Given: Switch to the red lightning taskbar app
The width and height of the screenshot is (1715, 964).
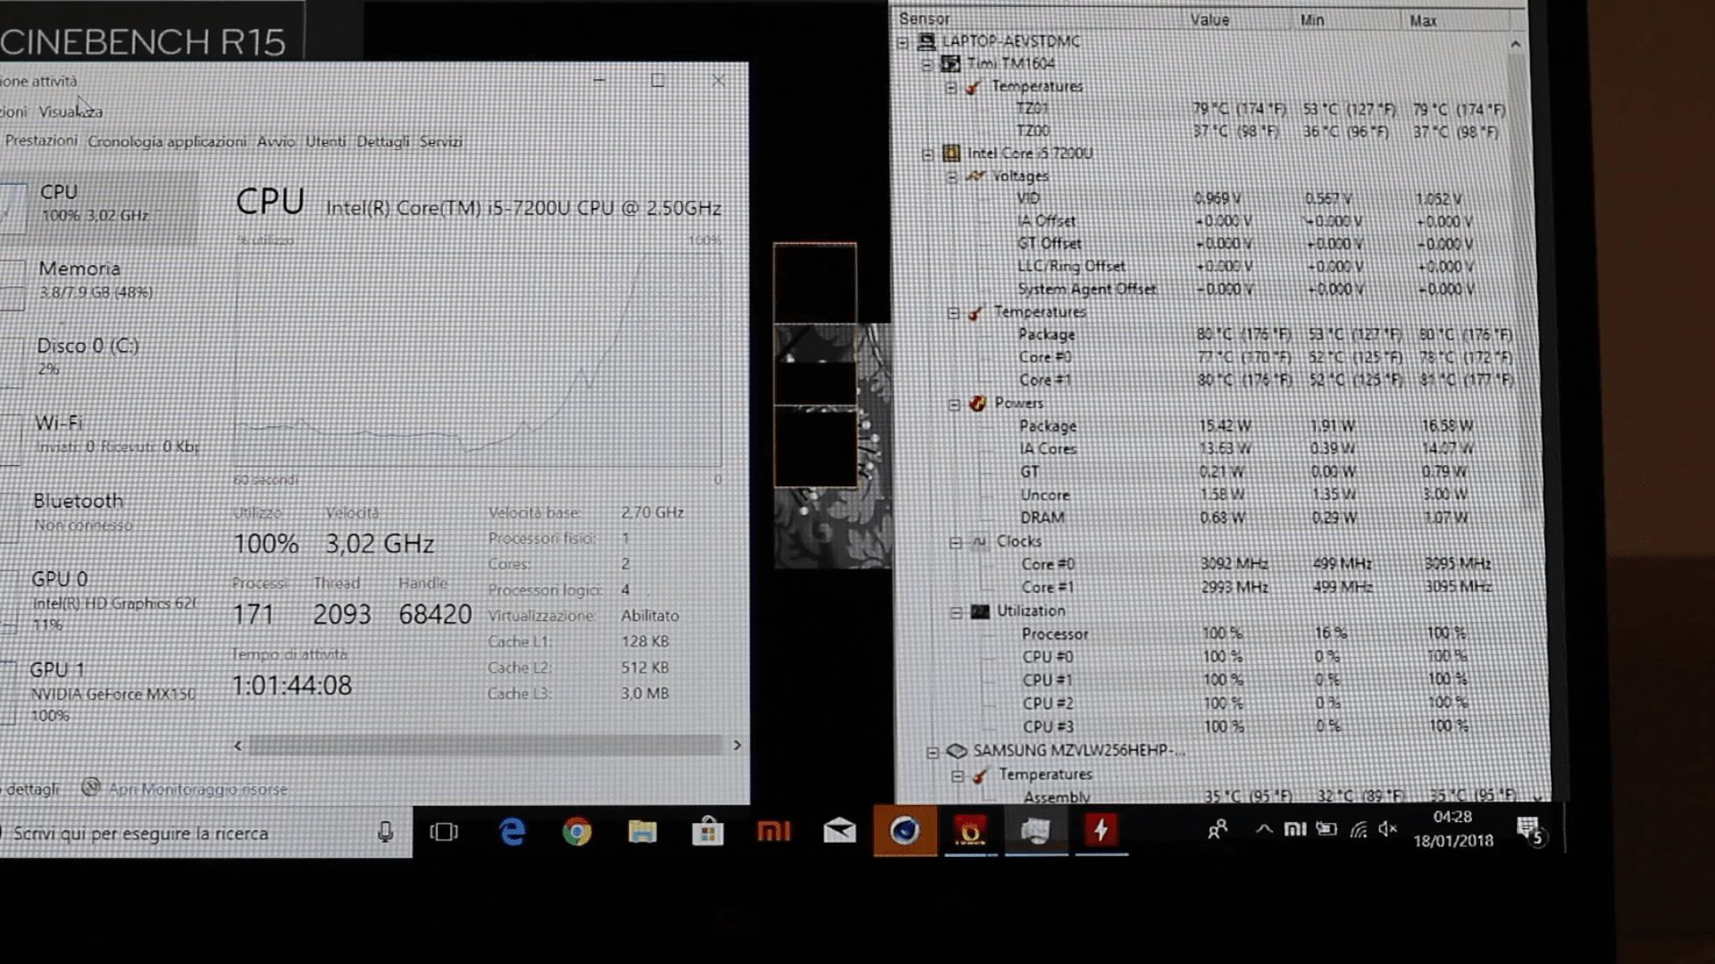Looking at the screenshot, I should (x=1100, y=831).
